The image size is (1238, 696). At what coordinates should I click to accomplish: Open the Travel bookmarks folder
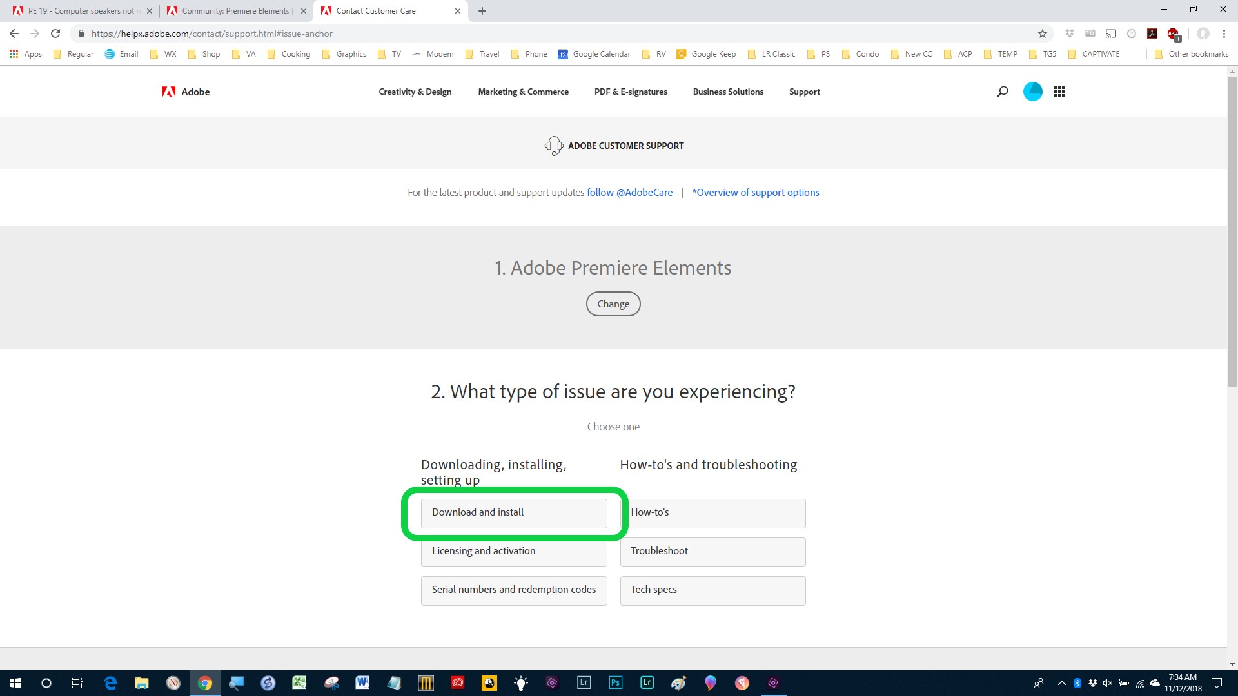tap(482, 54)
